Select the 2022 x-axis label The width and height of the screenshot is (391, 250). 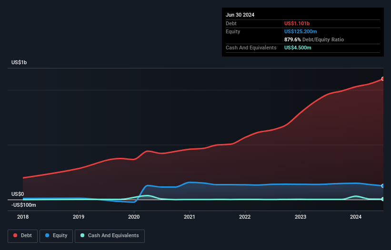(245, 217)
